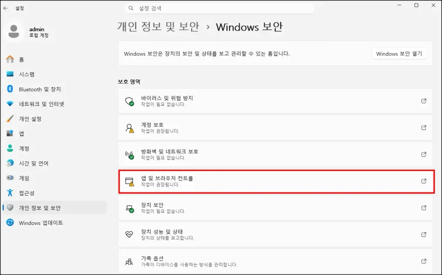Screen dimensions: 442x275
Task: Click the 계정 보호 person warning icon
Action: (129, 128)
